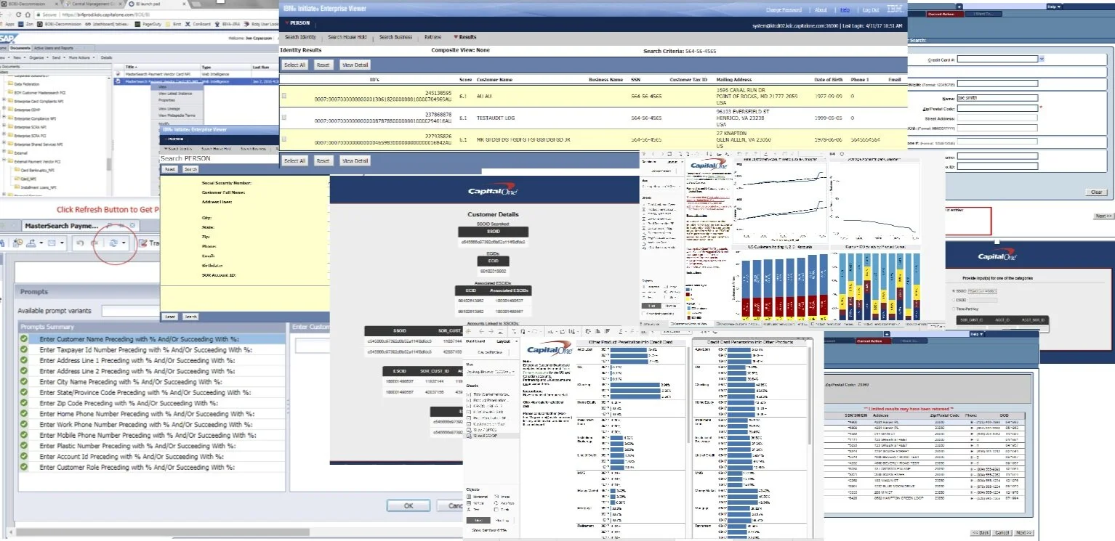Click the Change Password link

[x=784, y=10]
